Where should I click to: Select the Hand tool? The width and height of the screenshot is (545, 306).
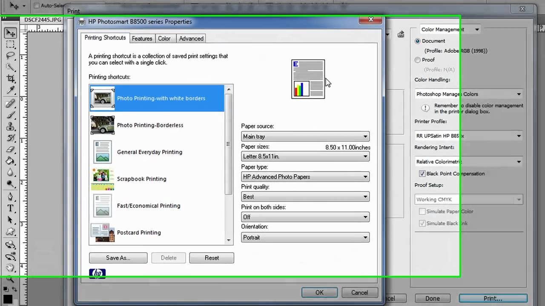11,268
